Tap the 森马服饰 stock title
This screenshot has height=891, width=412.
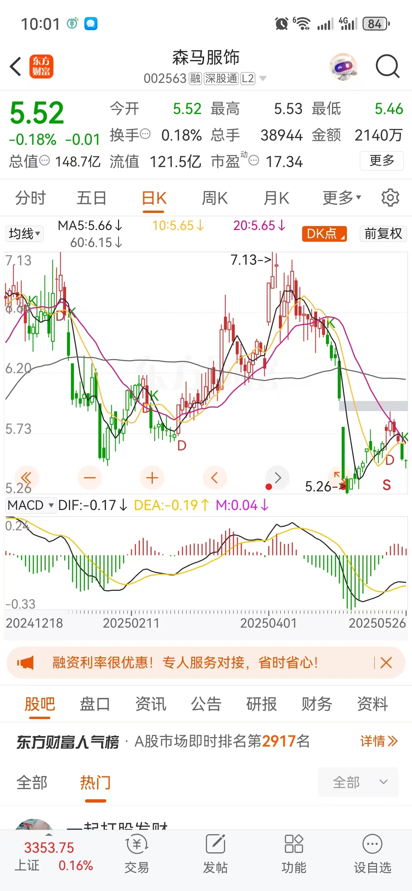click(x=206, y=57)
